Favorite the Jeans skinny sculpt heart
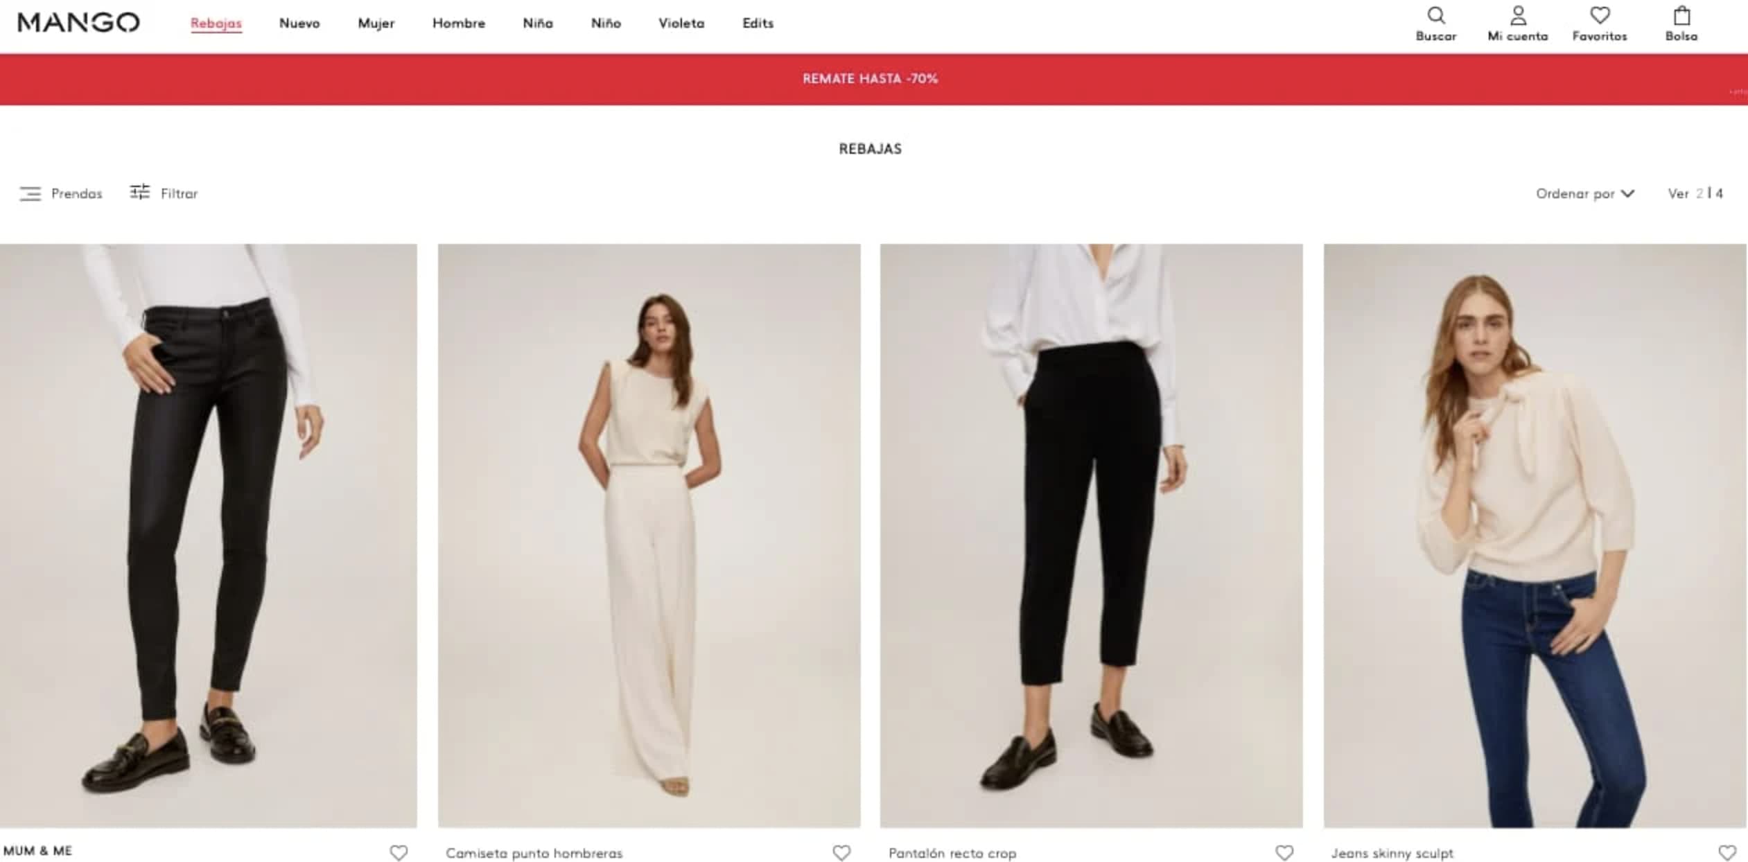This screenshot has height=862, width=1748. pyautogui.click(x=1727, y=853)
